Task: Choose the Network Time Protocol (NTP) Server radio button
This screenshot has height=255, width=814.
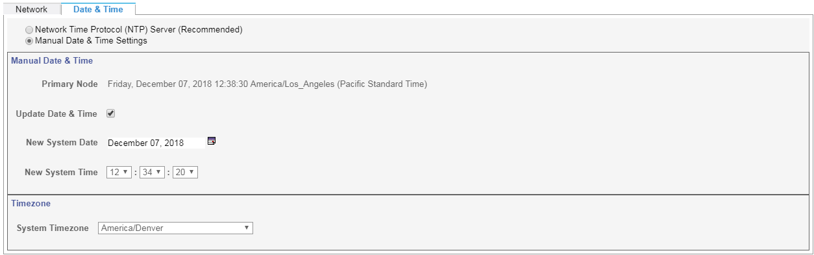Action: (29, 30)
